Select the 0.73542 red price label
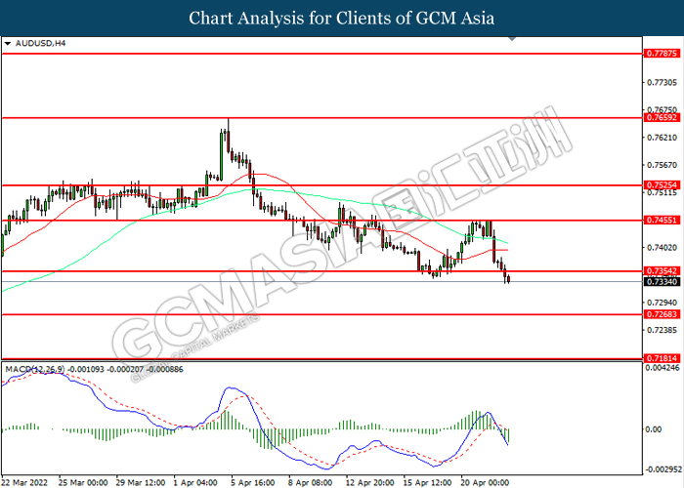The height and width of the screenshot is (488, 684). [662, 271]
